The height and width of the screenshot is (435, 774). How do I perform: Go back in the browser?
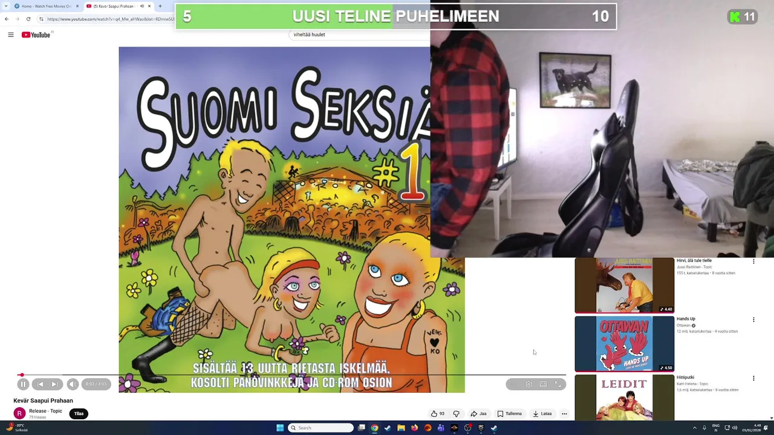(x=7, y=19)
